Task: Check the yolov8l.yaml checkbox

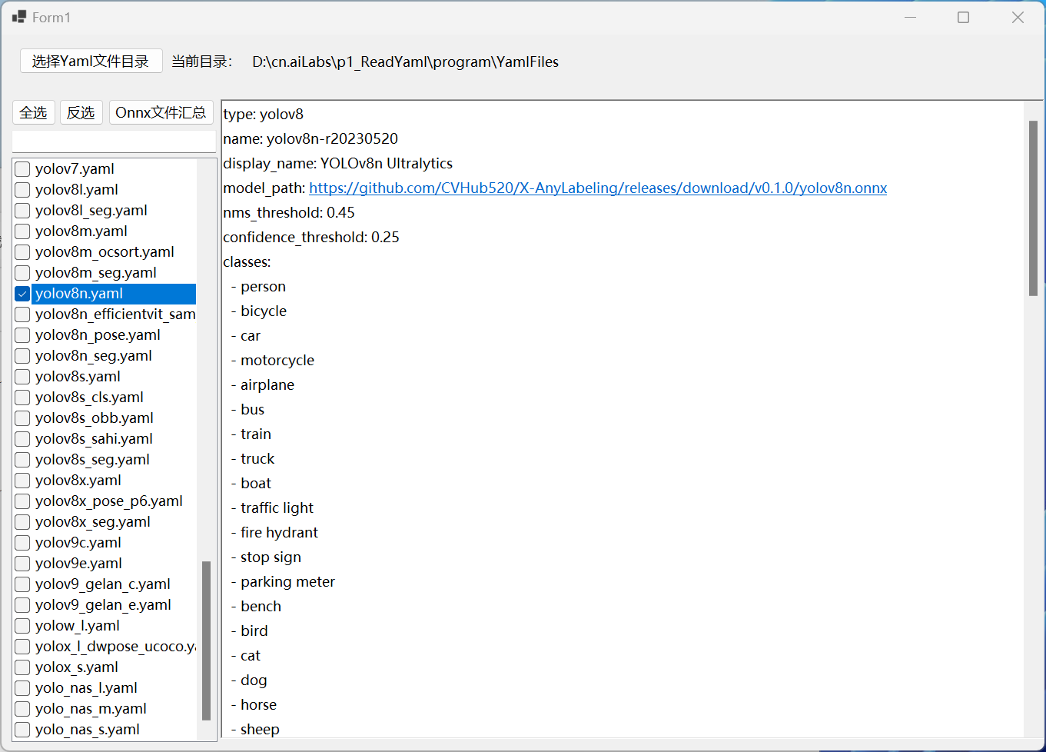Action: [22, 190]
